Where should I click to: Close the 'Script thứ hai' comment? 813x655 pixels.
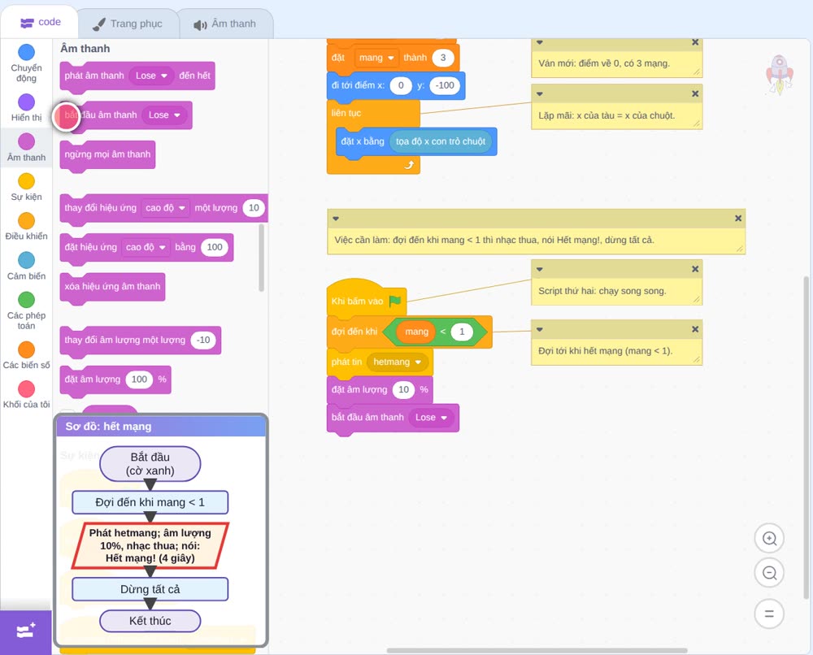click(x=695, y=269)
